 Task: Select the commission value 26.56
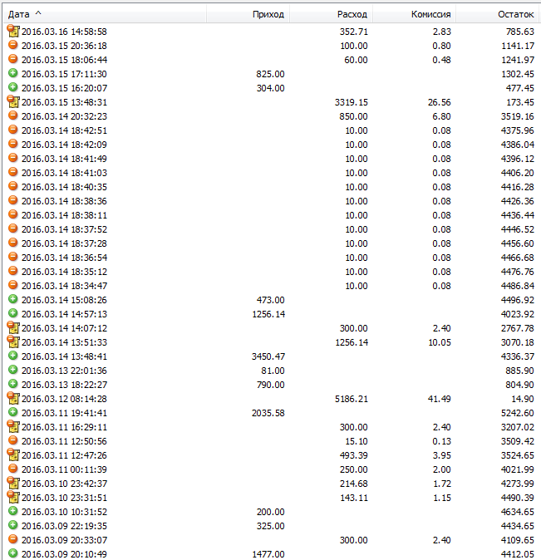pyautogui.click(x=440, y=102)
